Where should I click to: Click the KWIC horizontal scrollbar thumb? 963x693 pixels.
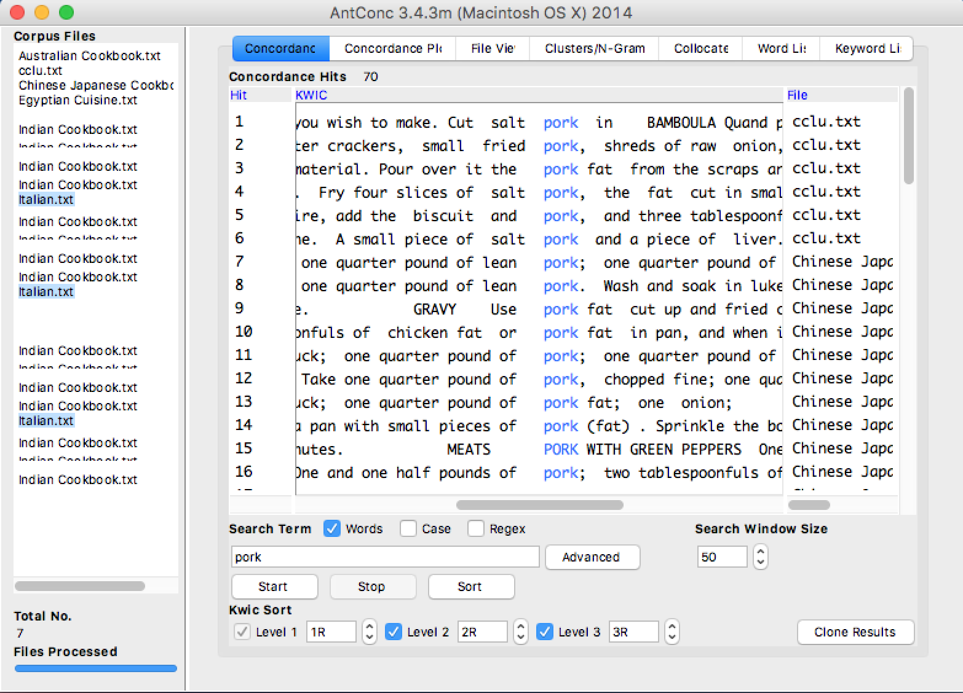(x=539, y=505)
